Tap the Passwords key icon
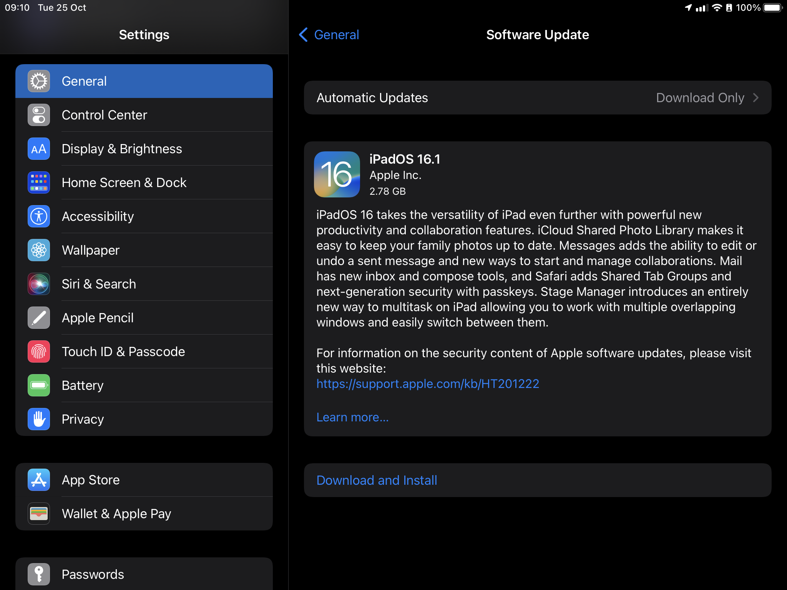 pos(39,574)
